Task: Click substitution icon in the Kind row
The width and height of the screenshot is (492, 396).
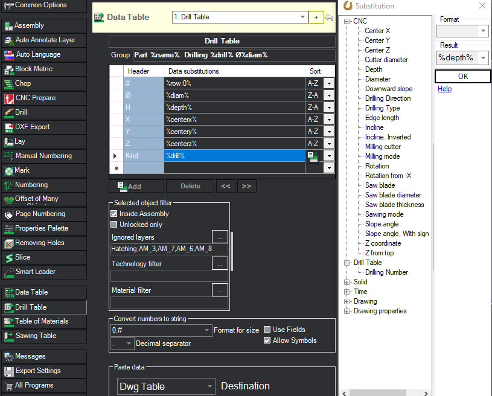Action: (x=313, y=156)
